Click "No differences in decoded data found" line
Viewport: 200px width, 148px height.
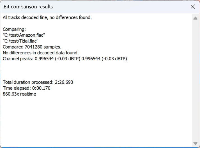coord(41,53)
